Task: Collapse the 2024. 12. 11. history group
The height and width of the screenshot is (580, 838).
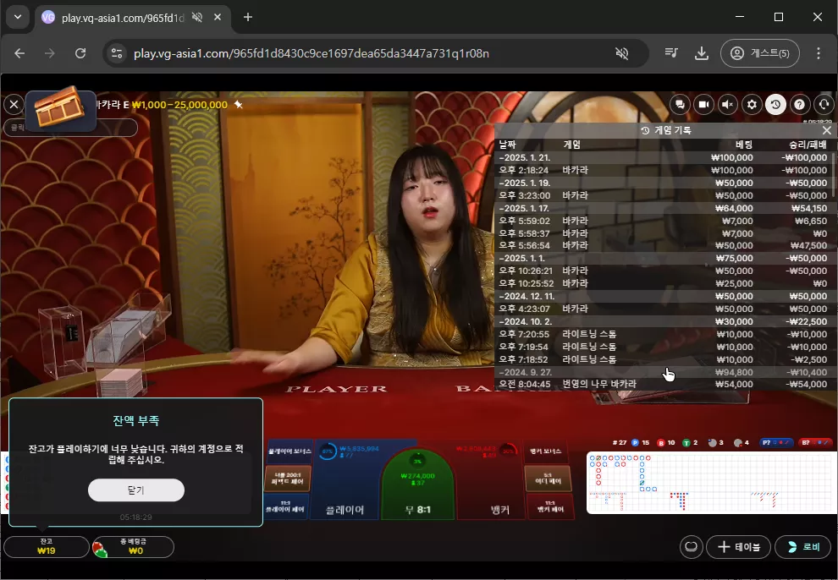Action: point(663,296)
